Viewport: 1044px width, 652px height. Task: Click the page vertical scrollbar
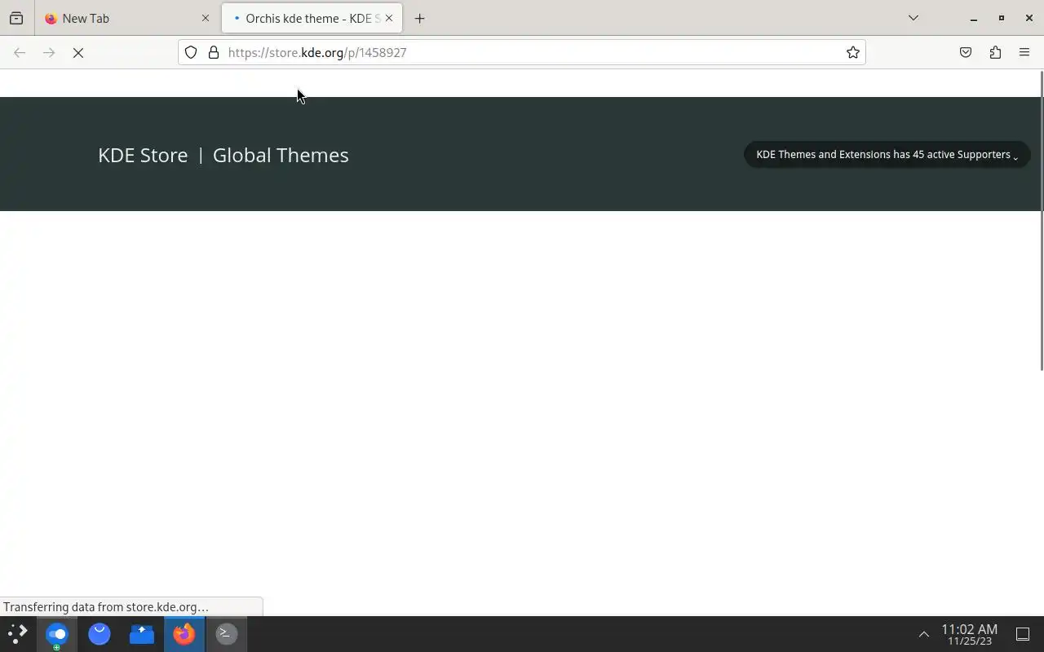coord(1041,220)
